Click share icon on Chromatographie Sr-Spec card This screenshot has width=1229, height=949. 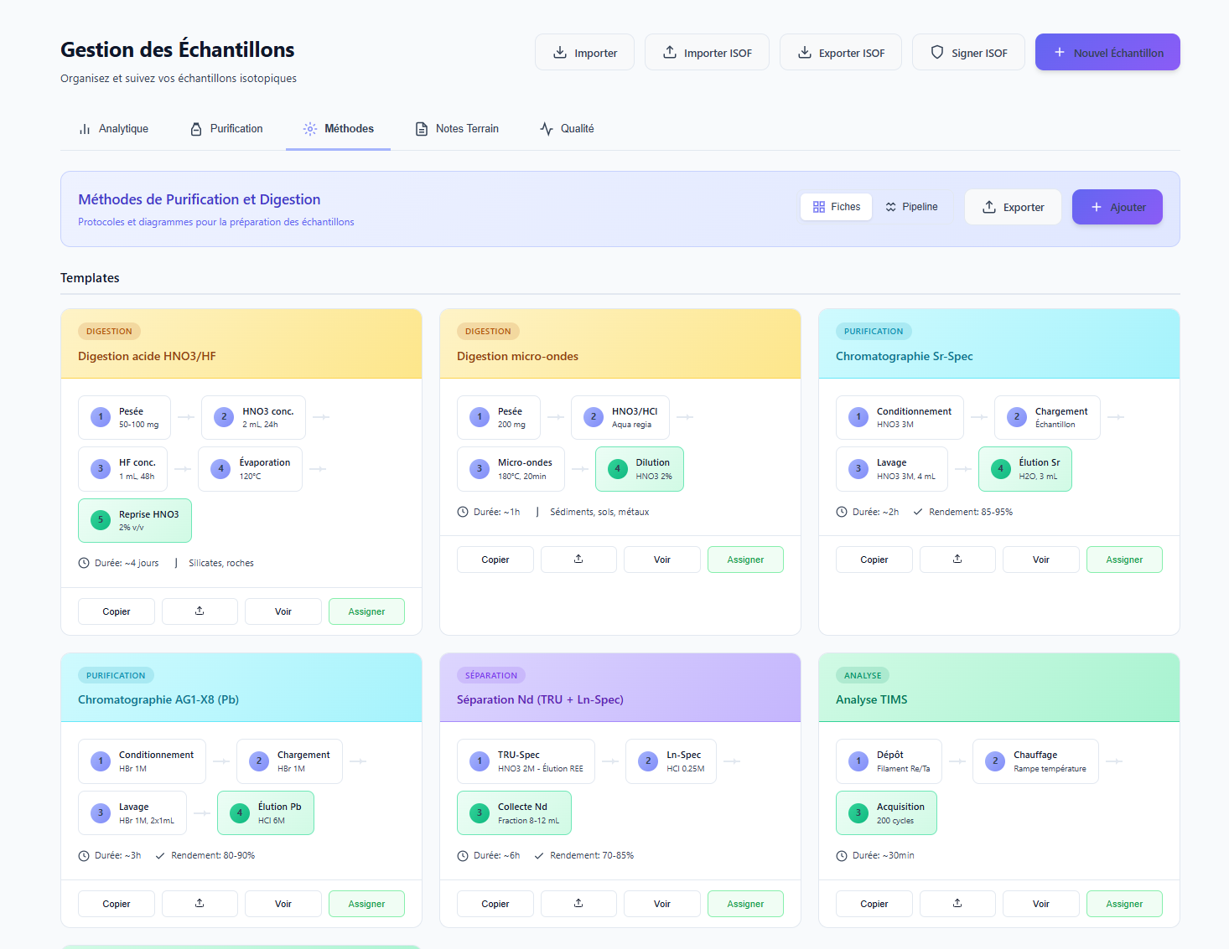tap(957, 560)
